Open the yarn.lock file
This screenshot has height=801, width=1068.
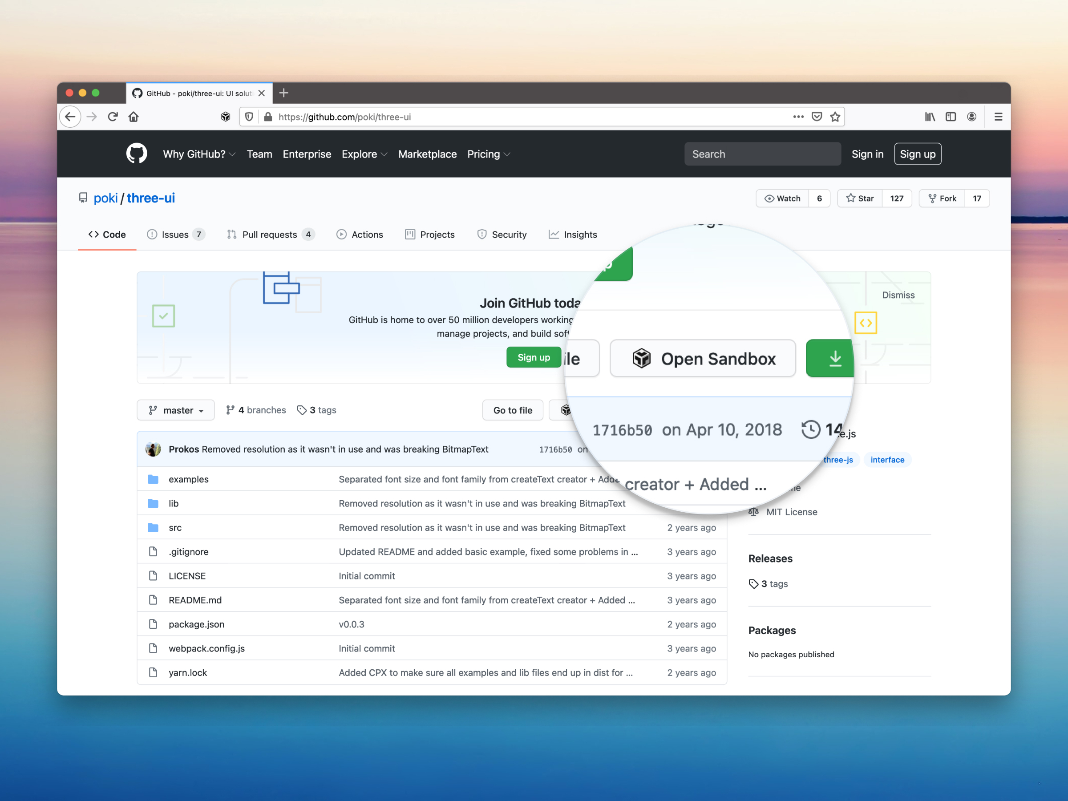point(188,672)
